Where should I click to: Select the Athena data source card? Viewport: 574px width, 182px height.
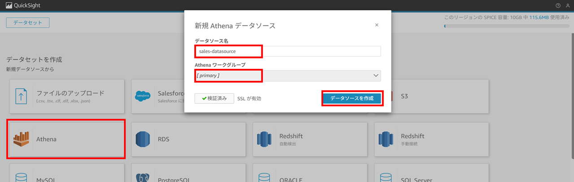pos(66,139)
